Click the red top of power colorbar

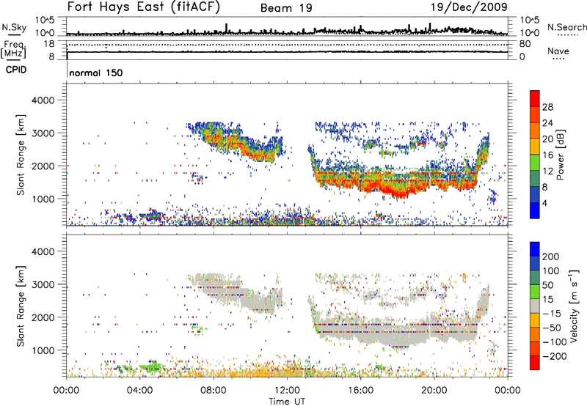[535, 98]
